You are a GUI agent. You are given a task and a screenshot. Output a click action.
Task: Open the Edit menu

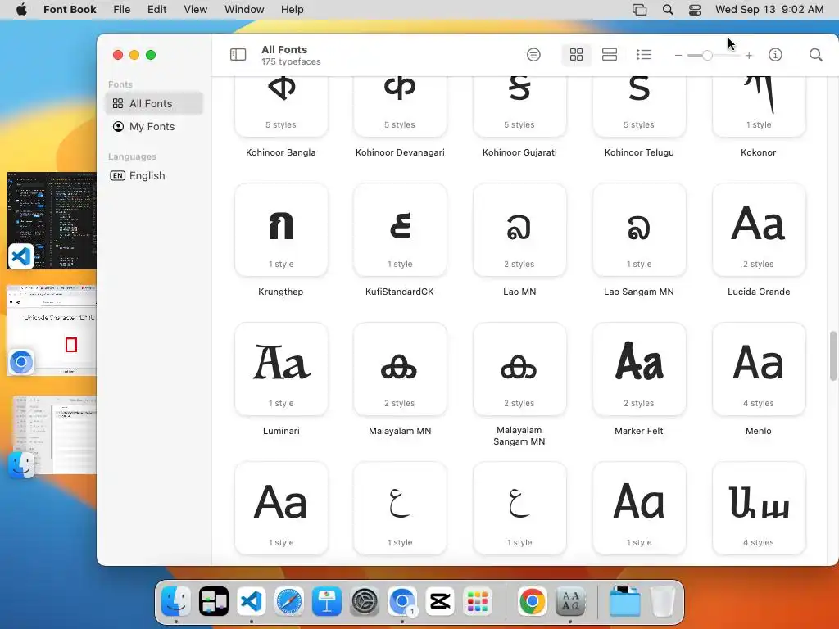(156, 9)
